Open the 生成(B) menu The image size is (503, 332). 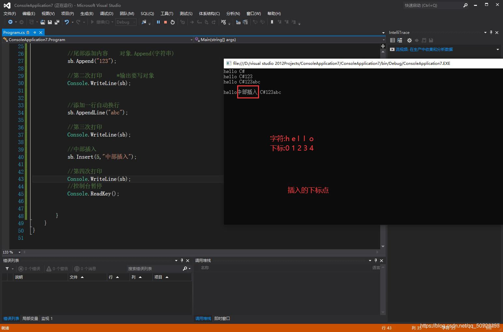pyautogui.click(x=87, y=14)
